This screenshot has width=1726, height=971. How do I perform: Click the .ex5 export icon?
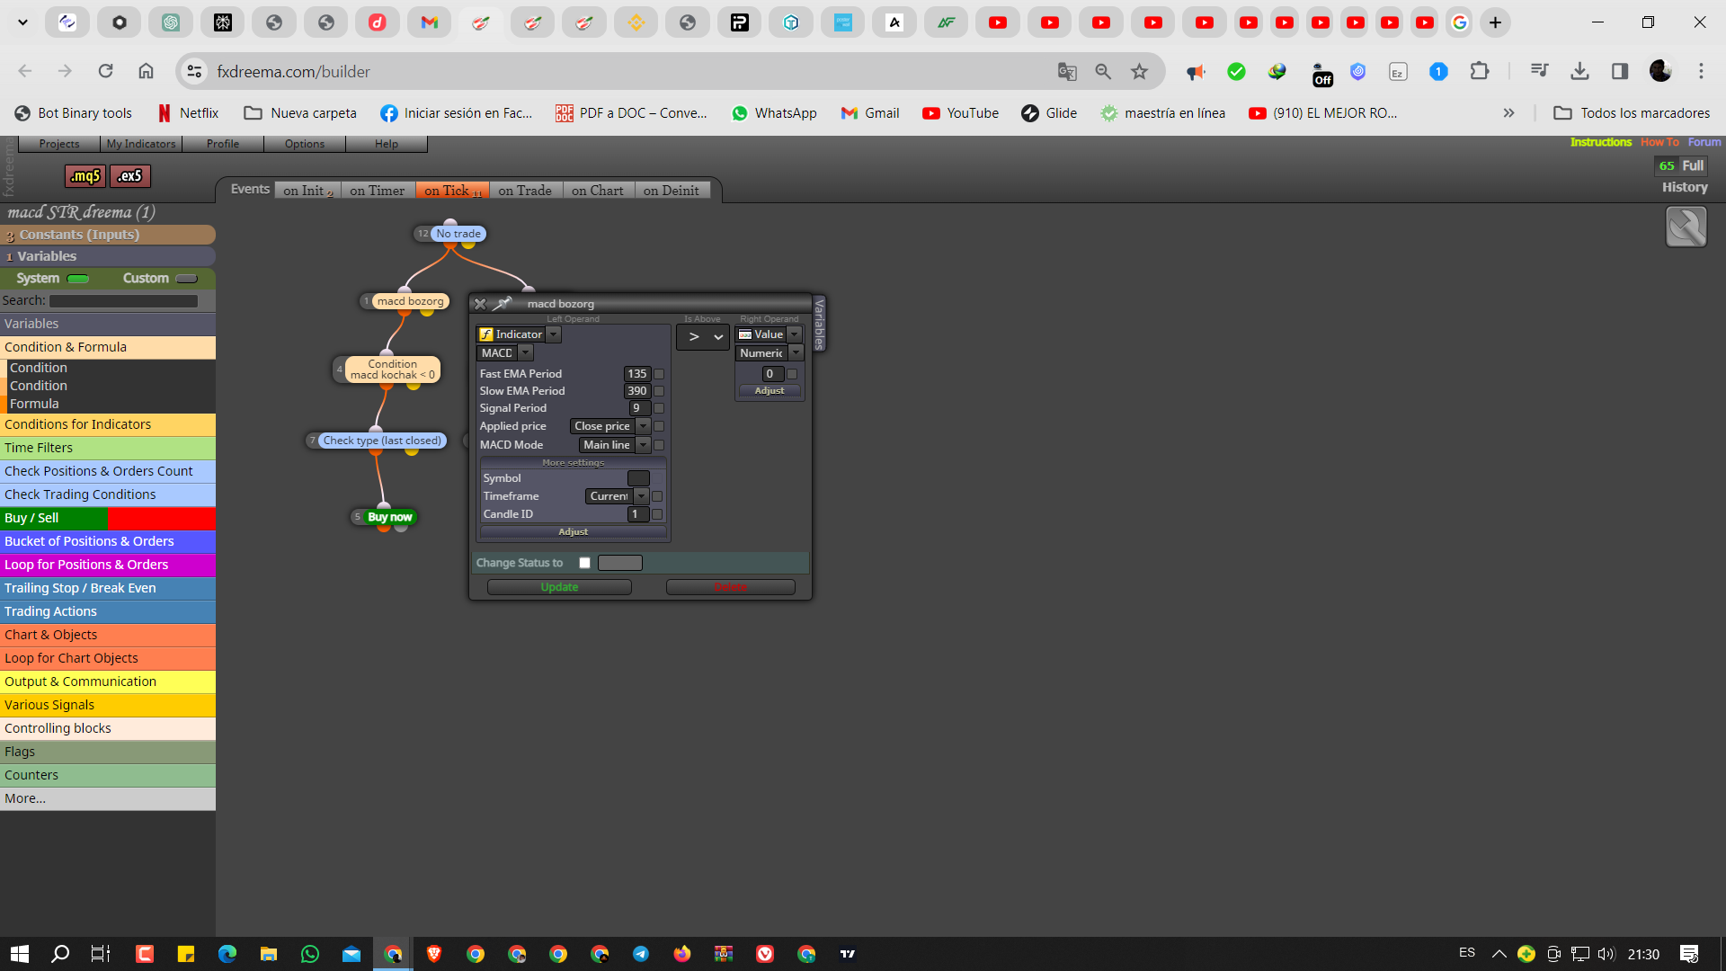[x=129, y=176]
